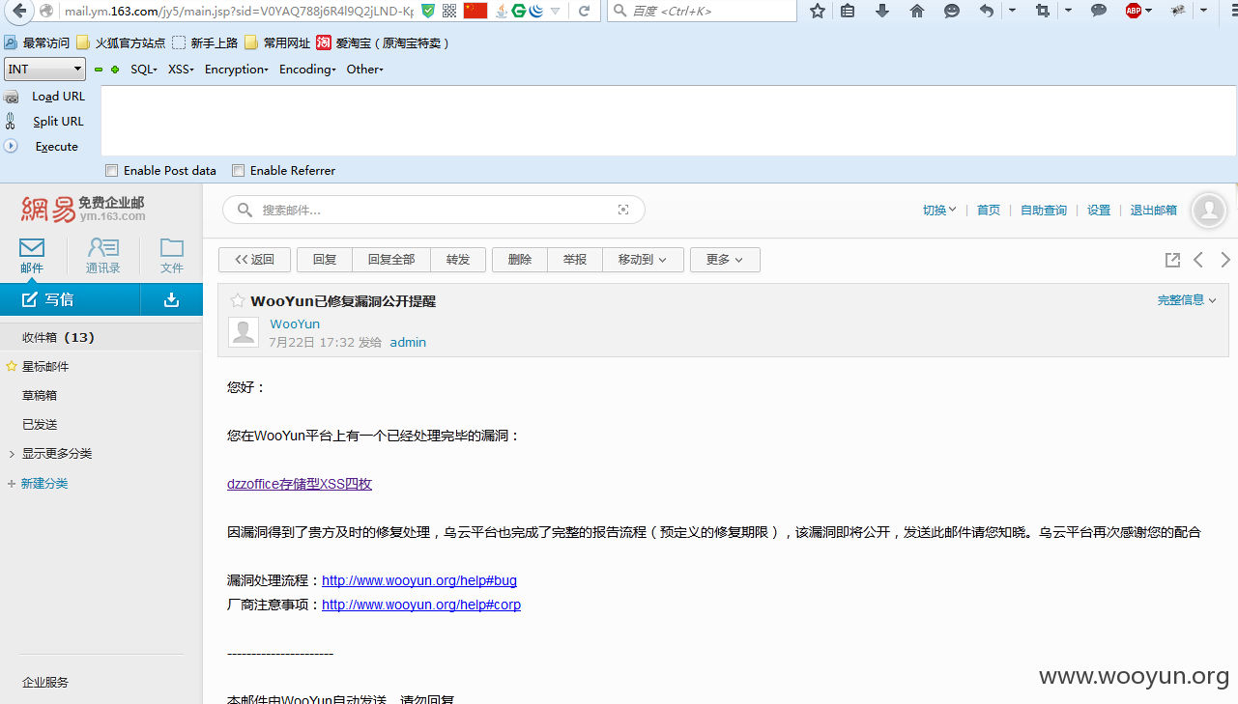Screen dimensions: 1238x704
Task: Click the 写信 compose button
Action: [x=71, y=299]
